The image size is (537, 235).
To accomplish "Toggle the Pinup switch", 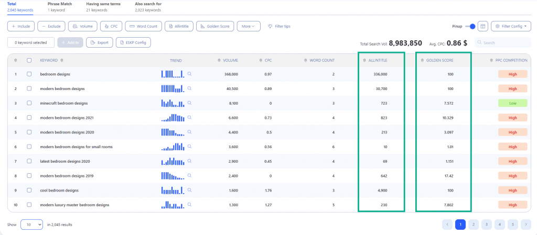I will click(x=471, y=26).
